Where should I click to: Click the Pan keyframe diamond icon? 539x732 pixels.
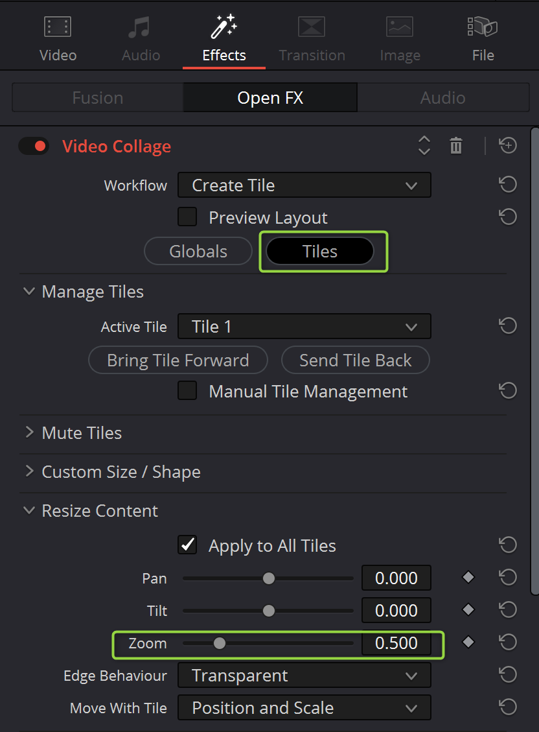coord(468,578)
